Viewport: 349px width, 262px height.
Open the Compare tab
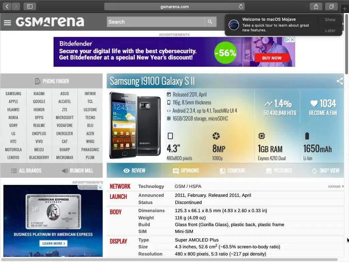(x=232, y=171)
